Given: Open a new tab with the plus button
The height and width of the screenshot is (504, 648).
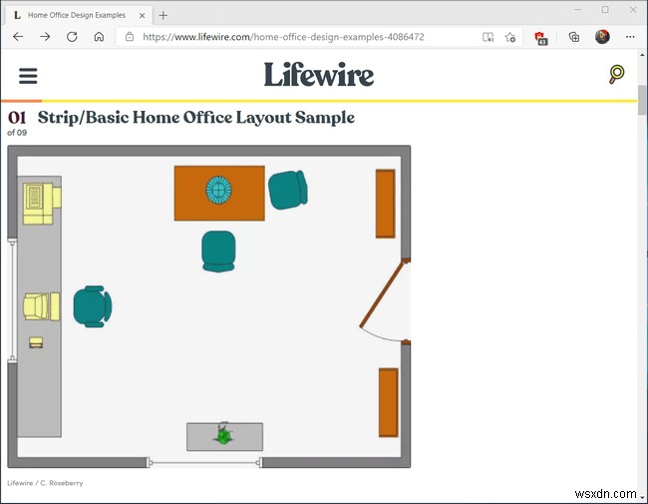Looking at the screenshot, I should 163,15.
